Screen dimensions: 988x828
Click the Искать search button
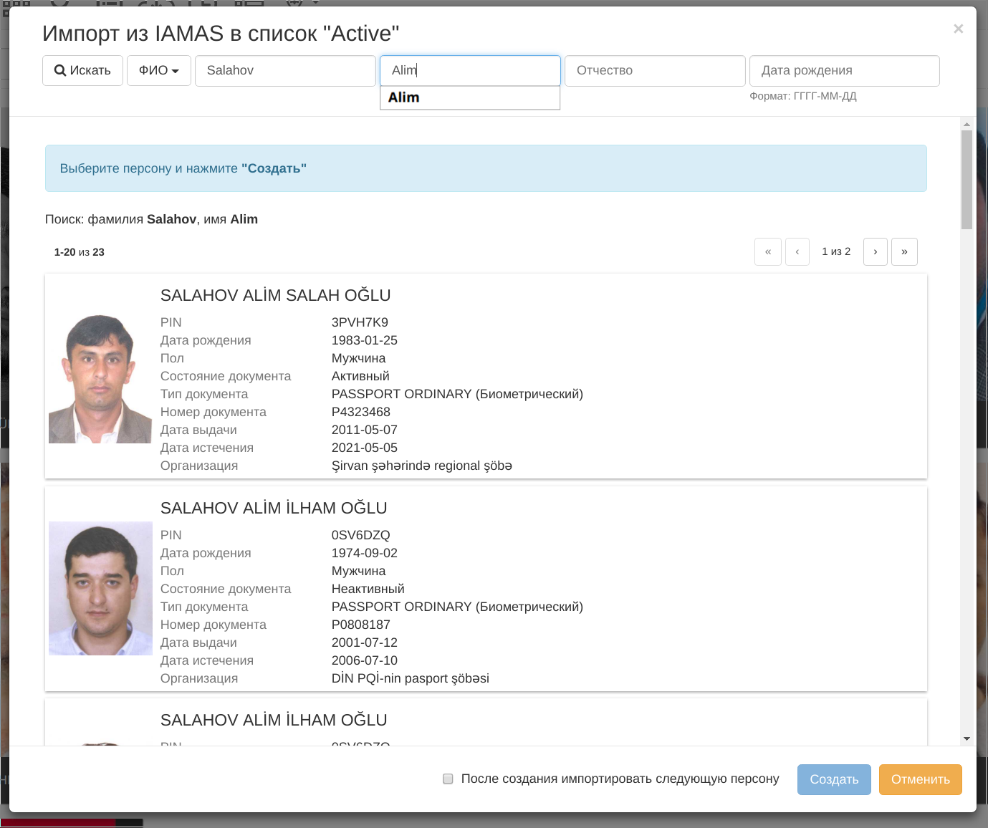(82, 70)
